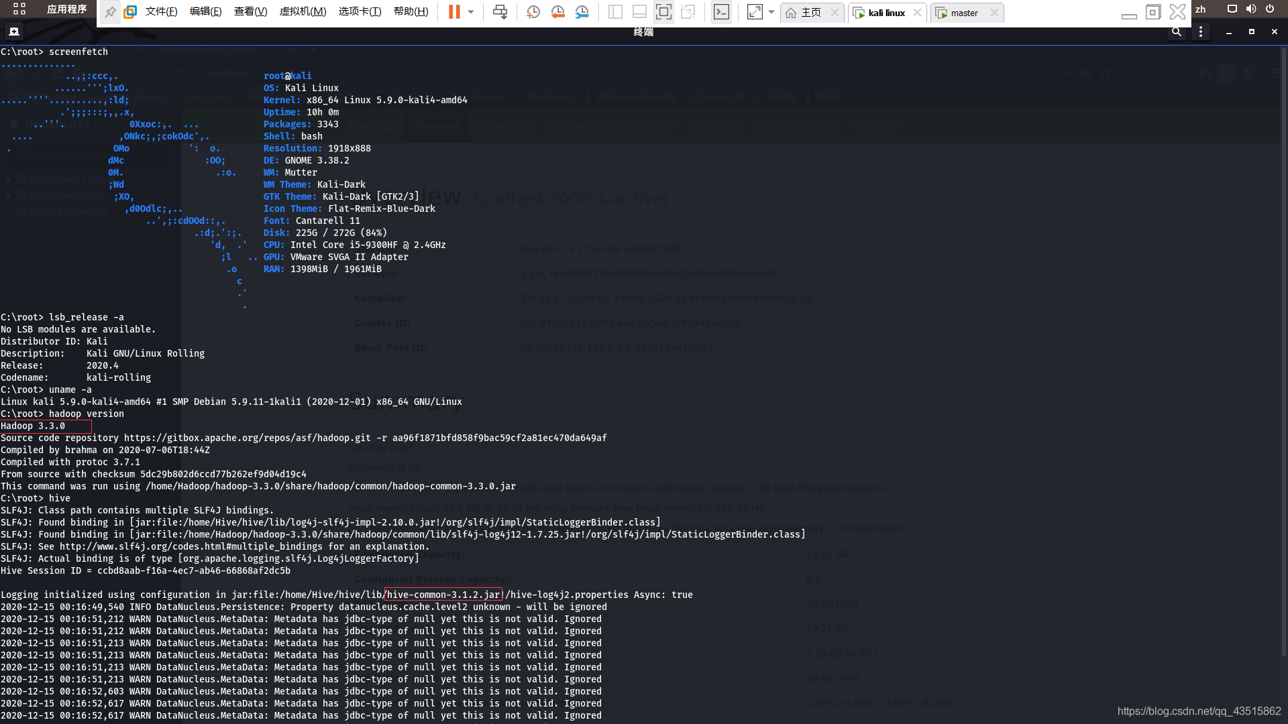This screenshot has height=724, width=1288.
Task: Open the 虚拟机(M) menu
Action: (303, 12)
